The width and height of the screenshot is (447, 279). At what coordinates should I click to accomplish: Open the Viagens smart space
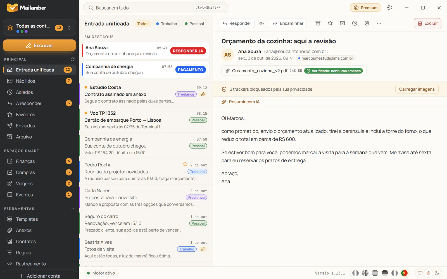[39, 184]
